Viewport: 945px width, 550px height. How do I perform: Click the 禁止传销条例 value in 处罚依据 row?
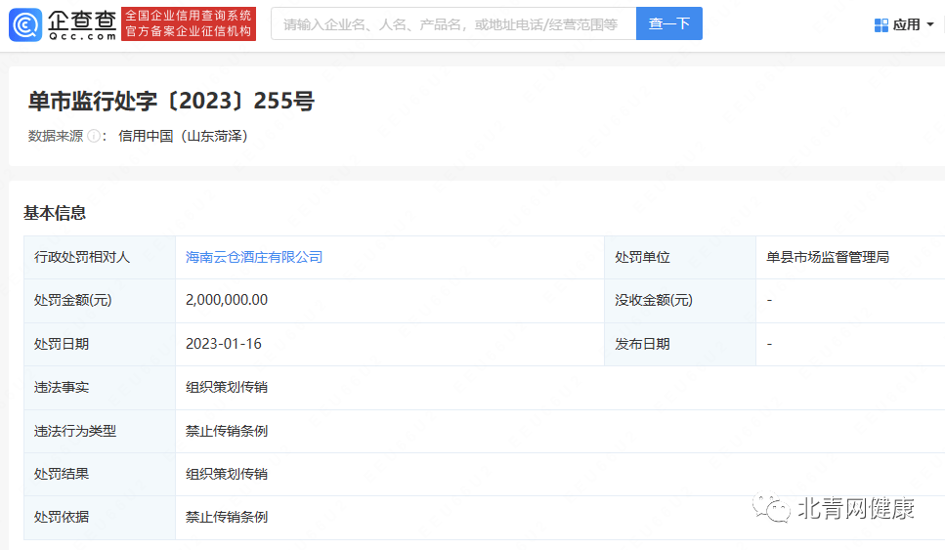pyautogui.click(x=227, y=517)
